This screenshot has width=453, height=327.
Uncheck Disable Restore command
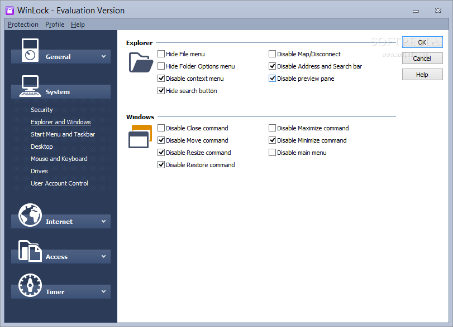point(161,165)
